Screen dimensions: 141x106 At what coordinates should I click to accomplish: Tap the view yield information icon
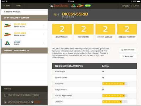(5, 102)
